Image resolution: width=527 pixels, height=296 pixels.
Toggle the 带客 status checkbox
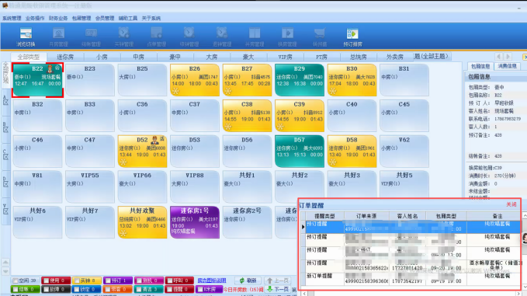(108, 289)
